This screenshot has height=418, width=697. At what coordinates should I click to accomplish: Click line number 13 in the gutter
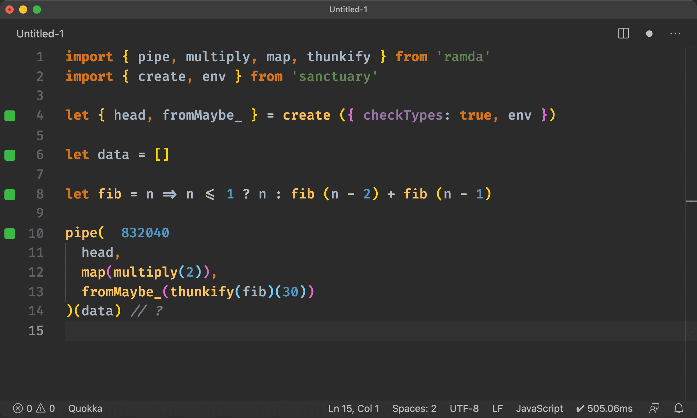tap(36, 292)
